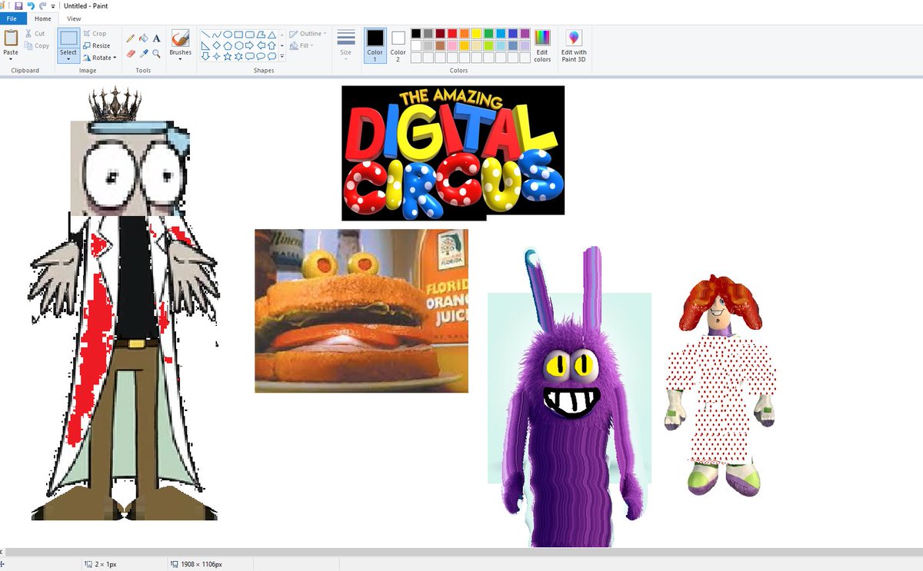The height and width of the screenshot is (571, 923).
Task: Choose the Five-point star shape
Action: 228,56
